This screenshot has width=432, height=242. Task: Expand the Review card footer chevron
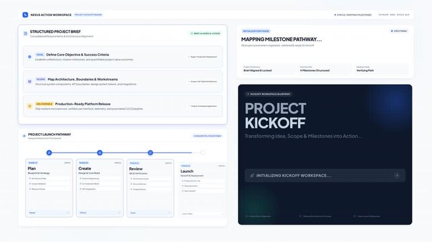(169, 213)
